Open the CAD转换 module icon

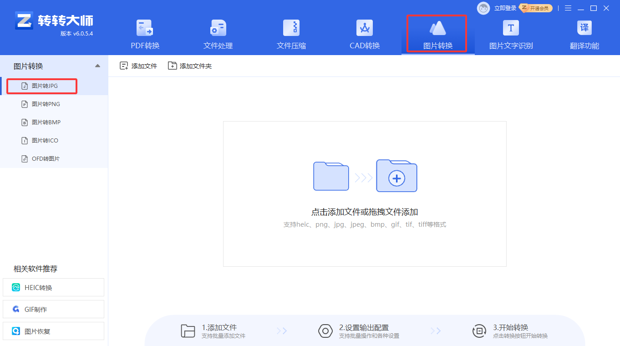point(365,28)
